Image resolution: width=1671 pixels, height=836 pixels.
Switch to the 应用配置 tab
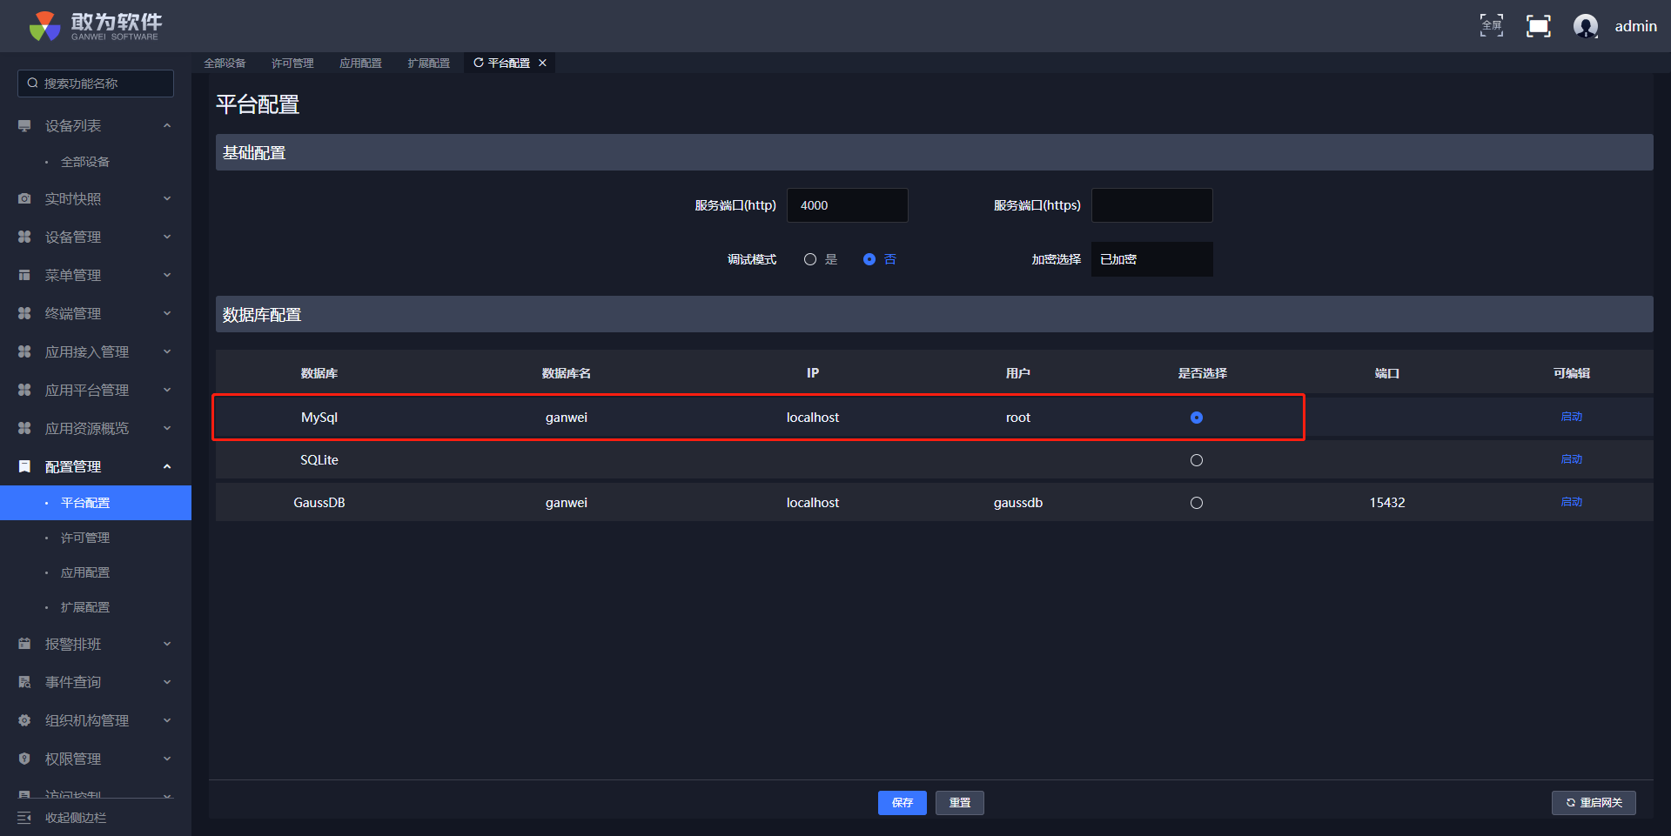[360, 64]
